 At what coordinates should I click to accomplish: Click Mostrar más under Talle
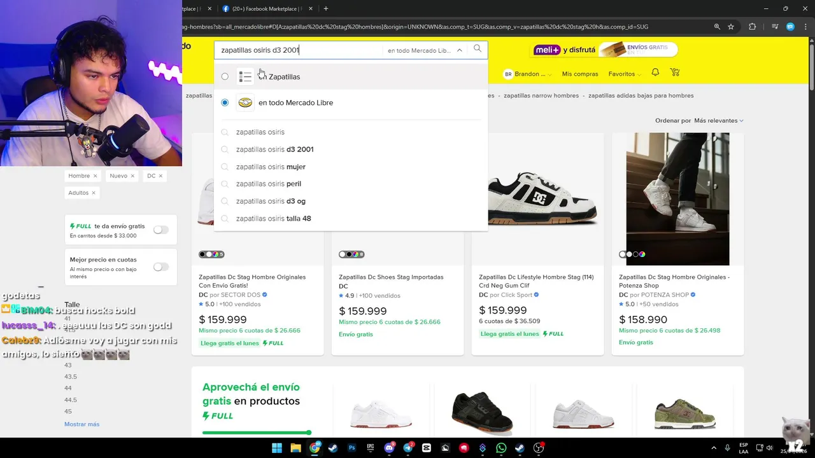coord(81,424)
